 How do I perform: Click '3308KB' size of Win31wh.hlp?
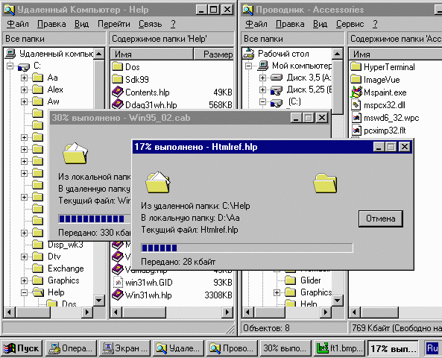pyautogui.click(x=218, y=295)
